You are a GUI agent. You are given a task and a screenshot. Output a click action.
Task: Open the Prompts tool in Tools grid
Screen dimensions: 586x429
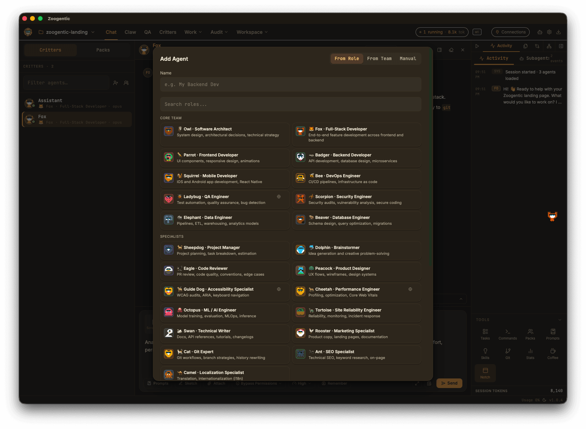coord(553,334)
